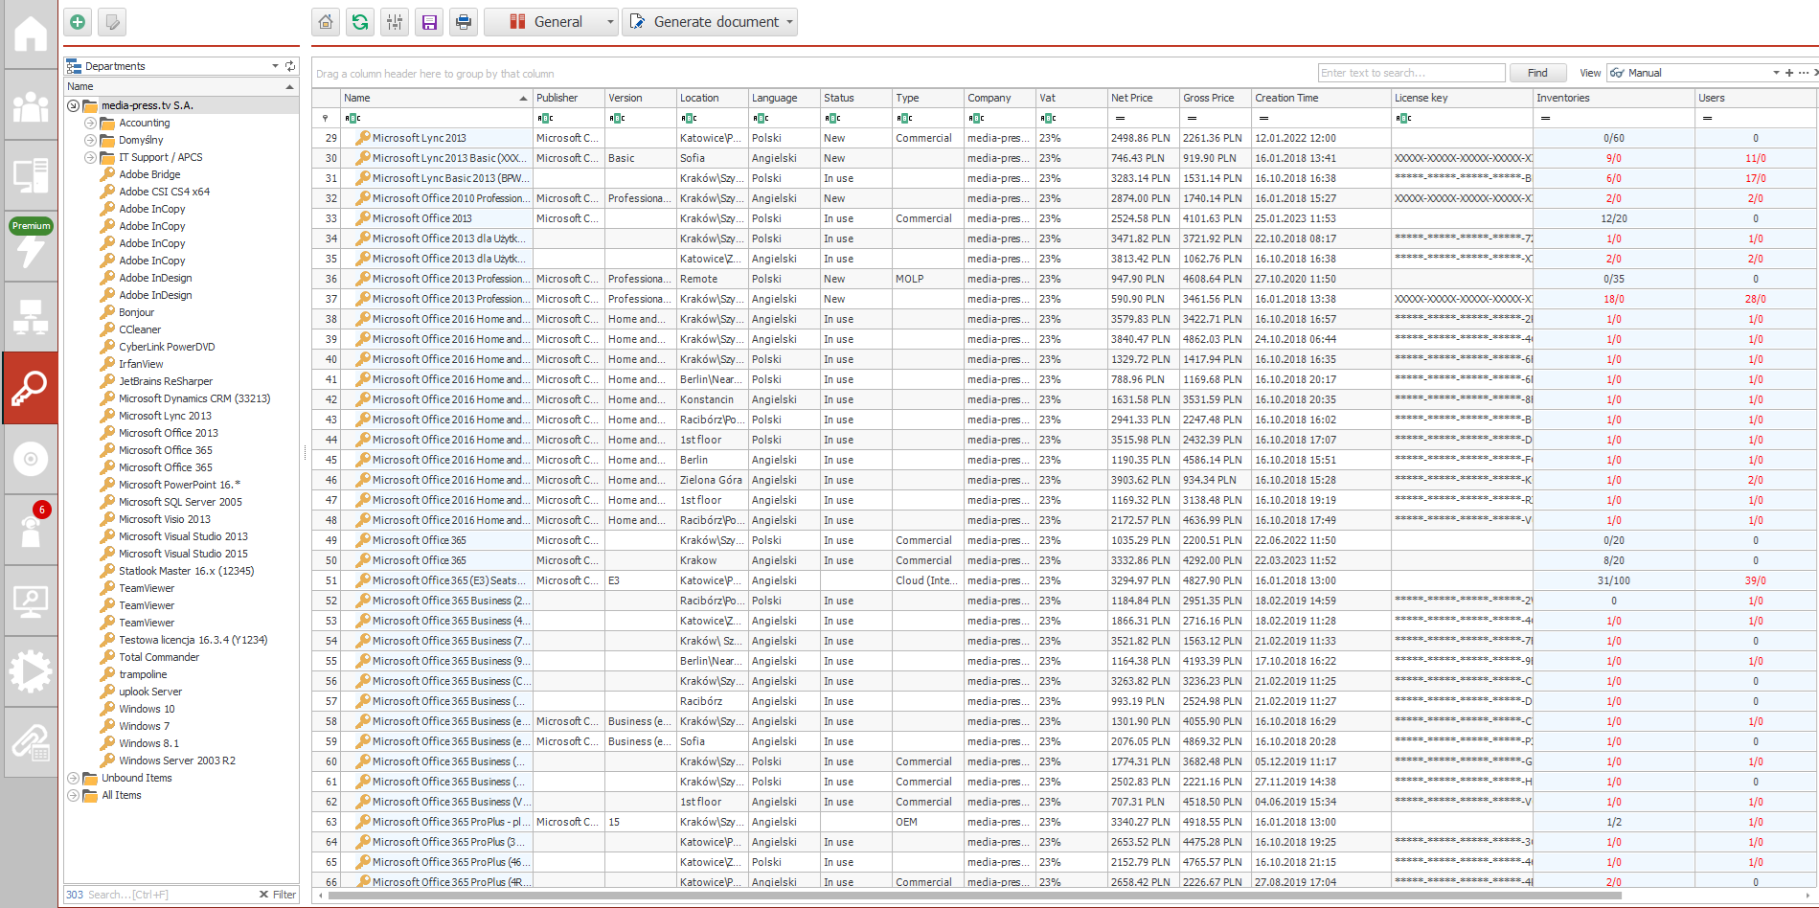Click the purple save icon
The image size is (1819, 908).
pos(429,22)
